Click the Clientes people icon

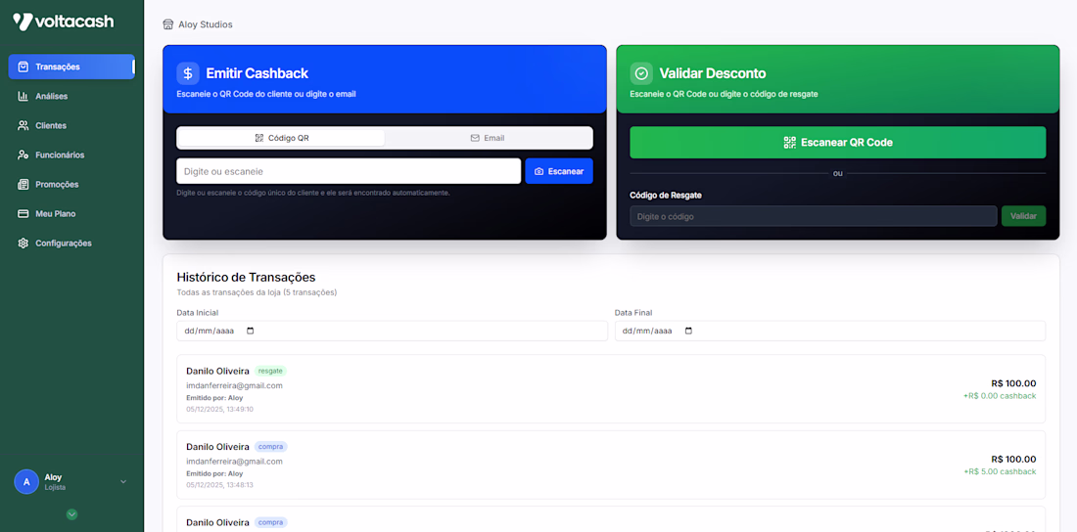[23, 125]
